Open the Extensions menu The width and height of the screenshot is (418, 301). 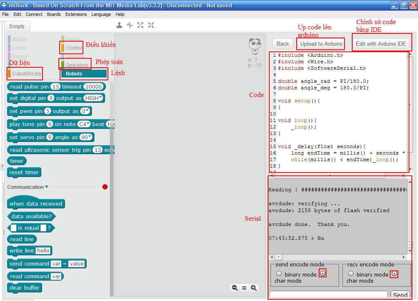pos(76,14)
